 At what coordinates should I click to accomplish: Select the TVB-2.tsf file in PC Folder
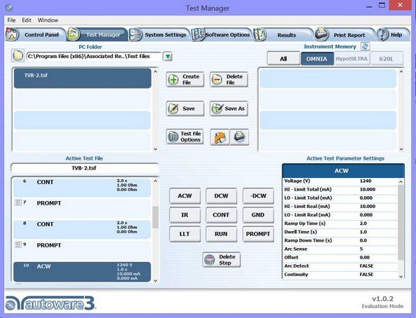pyautogui.click(x=83, y=78)
